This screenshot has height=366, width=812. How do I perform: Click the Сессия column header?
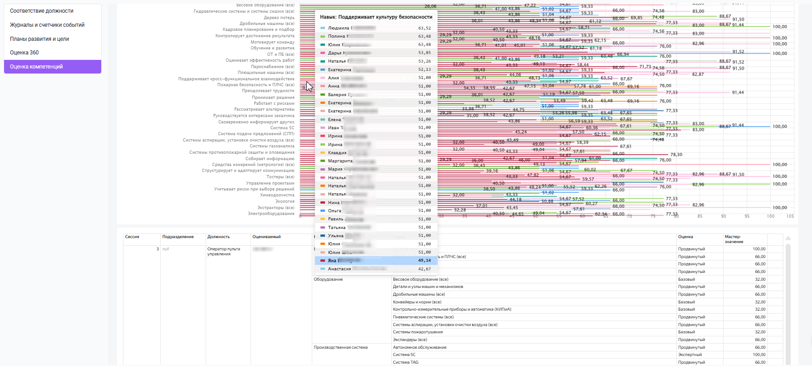tap(132, 237)
